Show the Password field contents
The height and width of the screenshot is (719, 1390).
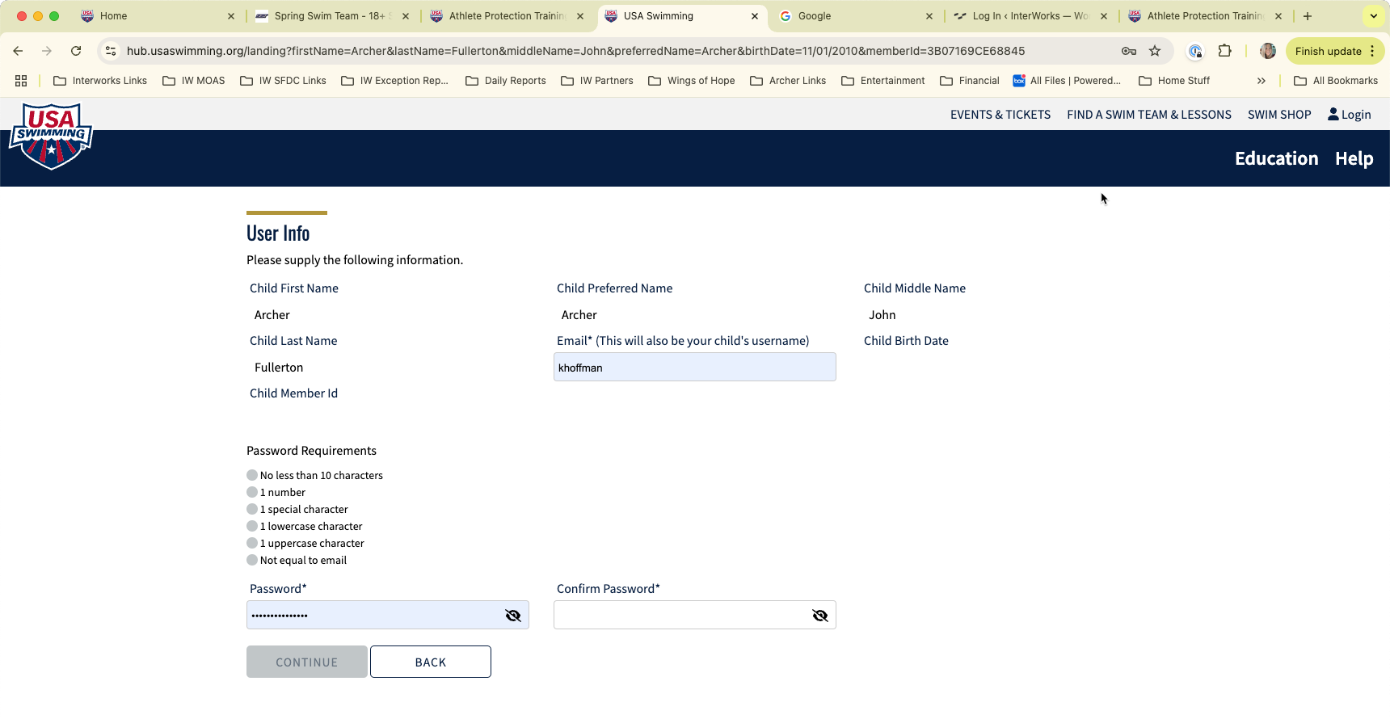point(512,616)
